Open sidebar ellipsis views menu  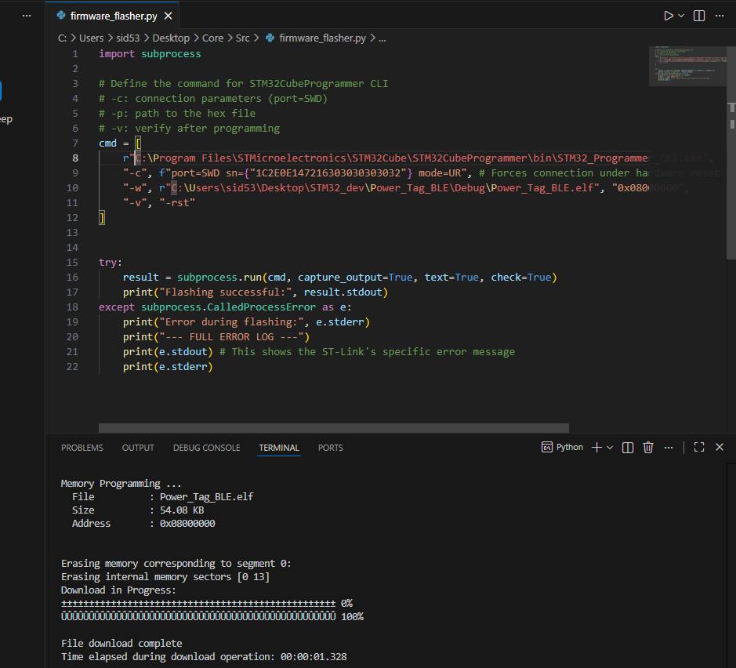27,16
